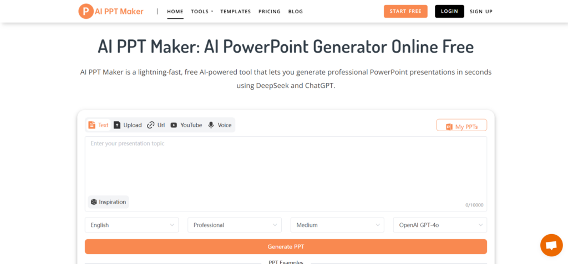The width and height of the screenshot is (568, 264).
Task: Go to Templates in the navigation
Action: pos(235,12)
